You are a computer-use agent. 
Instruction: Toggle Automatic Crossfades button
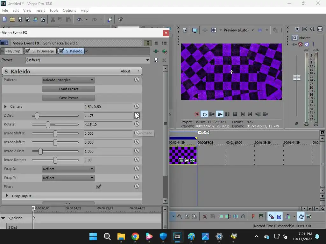click(x=279, y=216)
